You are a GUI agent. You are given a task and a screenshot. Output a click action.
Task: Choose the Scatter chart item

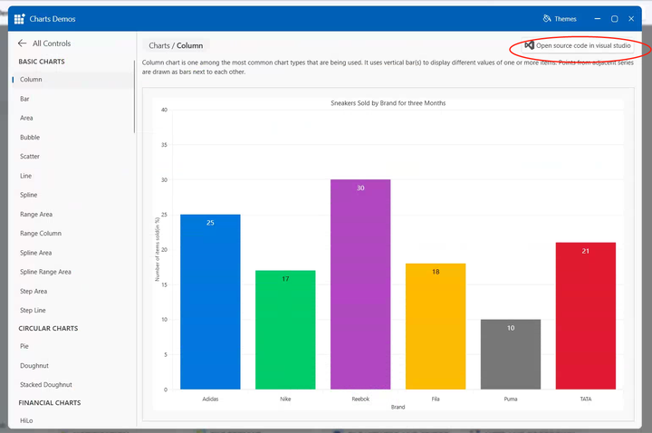click(30, 157)
